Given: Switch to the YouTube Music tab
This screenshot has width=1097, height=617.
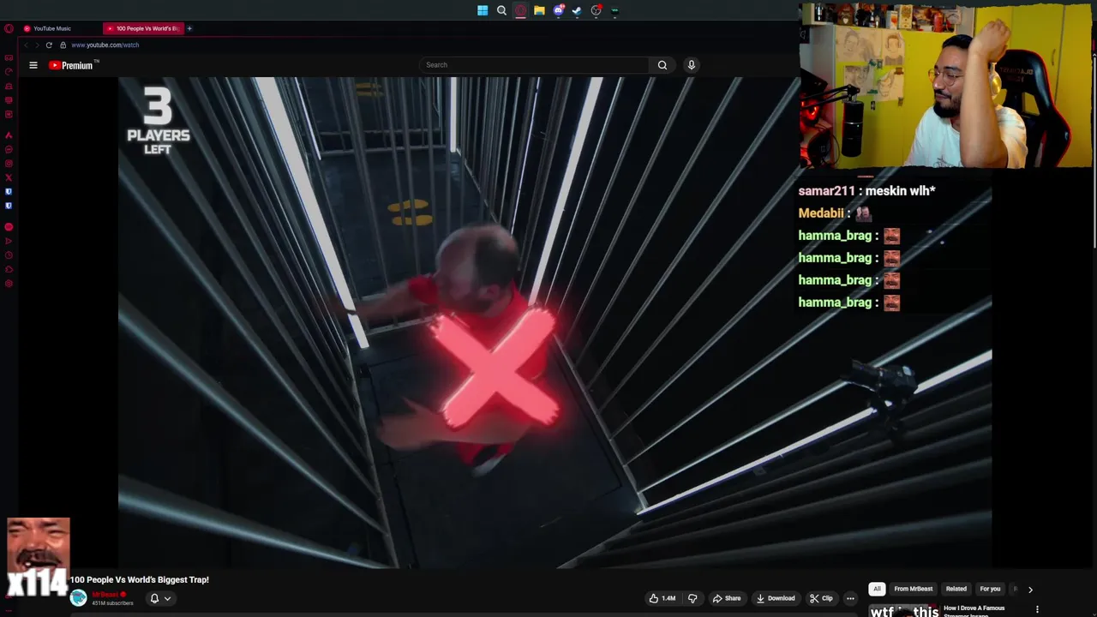Looking at the screenshot, I should (58, 28).
